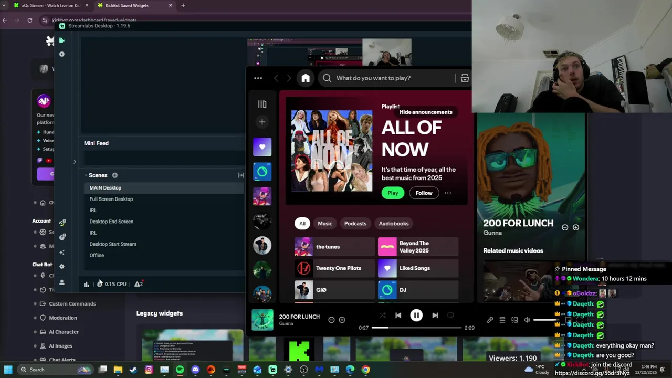This screenshot has height=378, width=672.
Task: Expand Your Library icon in Spotify sidebar
Action: pos(262,104)
